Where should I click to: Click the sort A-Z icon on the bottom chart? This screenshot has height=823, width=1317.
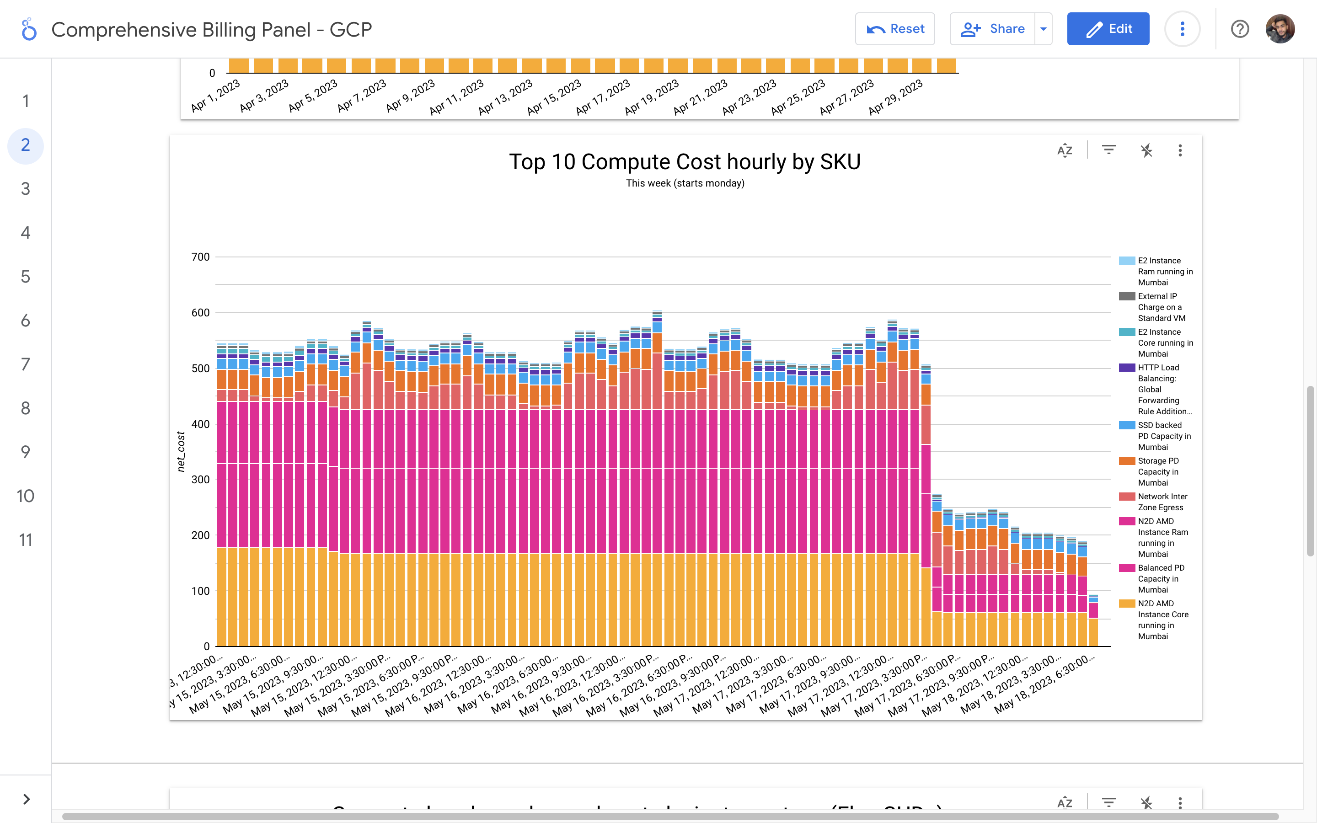pos(1065,802)
